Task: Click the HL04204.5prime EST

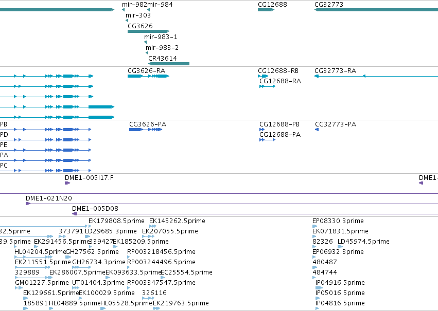Action: (33, 257)
